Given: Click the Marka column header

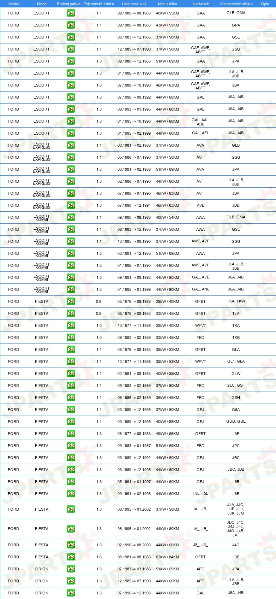Looking at the screenshot, I should 14,4.
